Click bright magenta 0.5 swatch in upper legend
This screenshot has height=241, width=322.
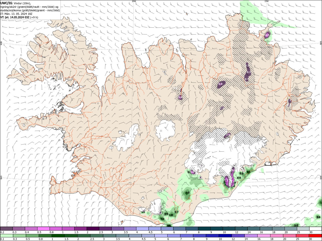43,229
